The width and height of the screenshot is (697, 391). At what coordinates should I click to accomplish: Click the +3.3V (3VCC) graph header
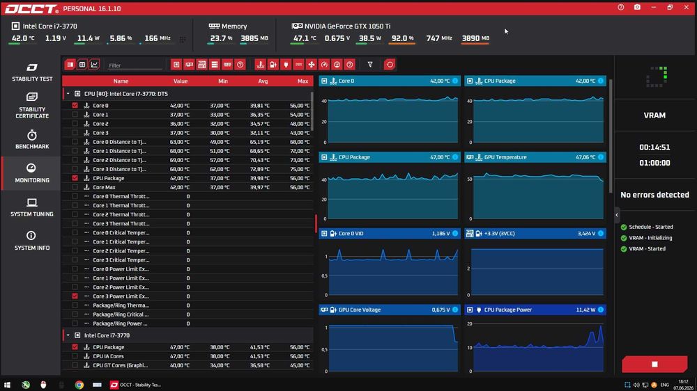coord(535,234)
